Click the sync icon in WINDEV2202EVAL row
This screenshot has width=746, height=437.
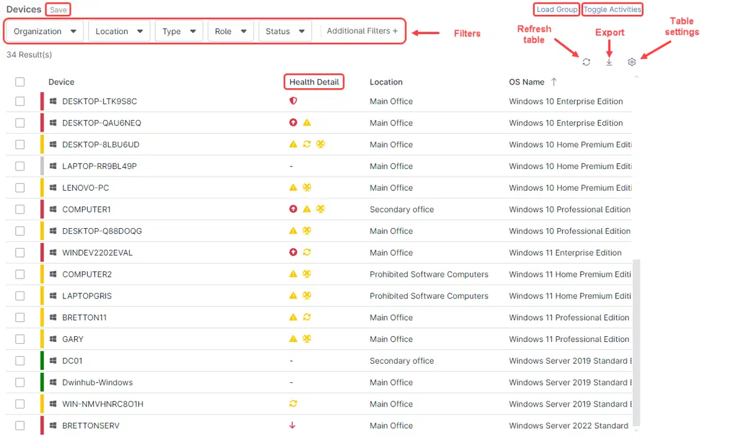click(x=306, y=252)
